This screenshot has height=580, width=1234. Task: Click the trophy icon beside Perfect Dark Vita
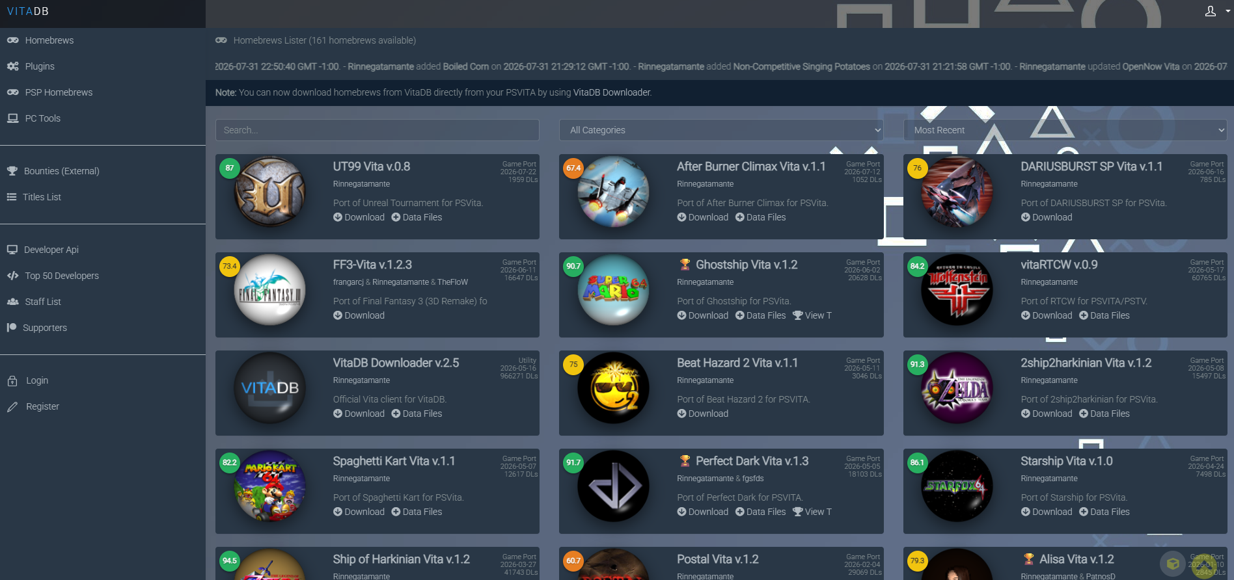(x=685, y=461)
